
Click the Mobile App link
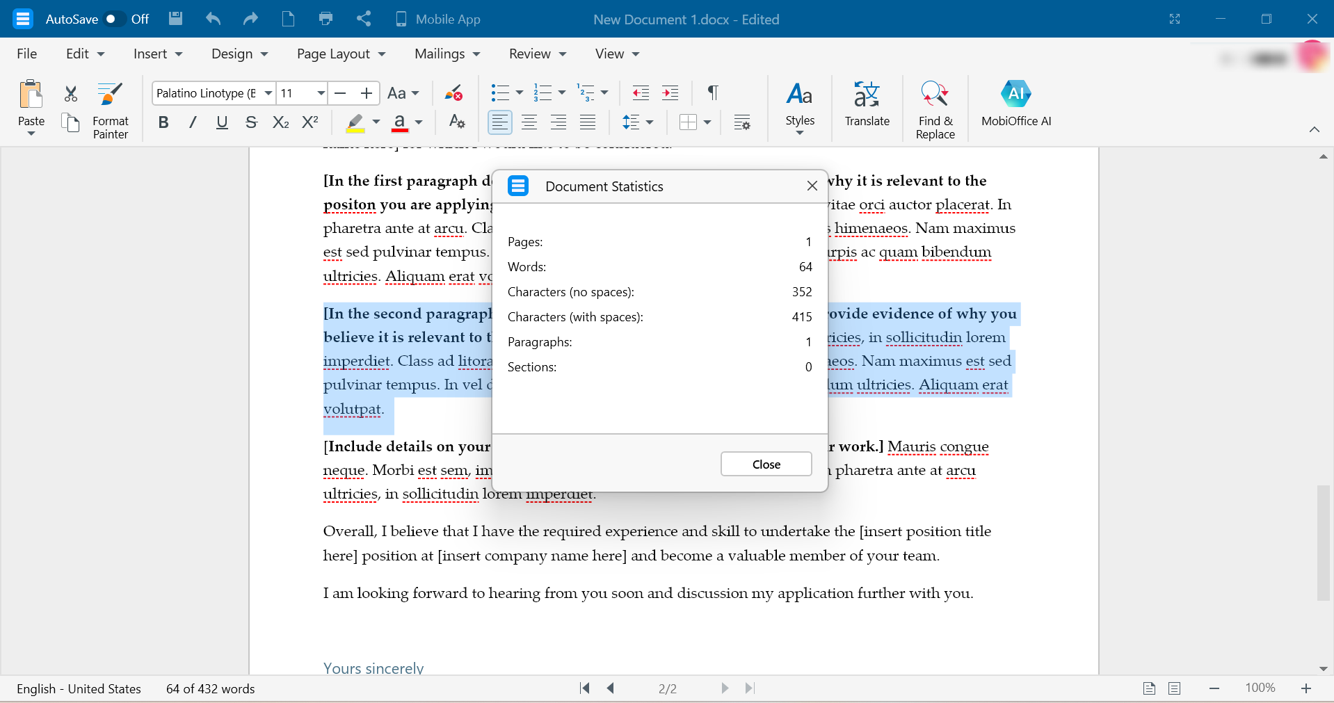pyautogui.click(x=437, y=19)
